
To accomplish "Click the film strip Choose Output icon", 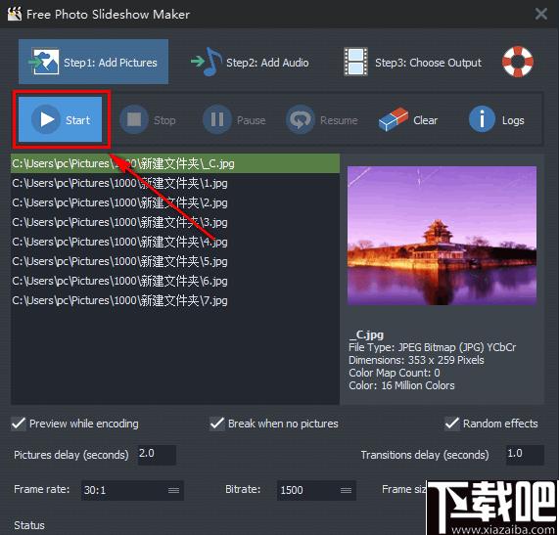I will tap(355, 62).
